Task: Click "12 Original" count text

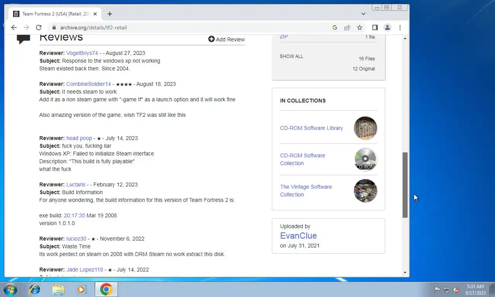Action: pyautogui.click(x=364, y=69)
